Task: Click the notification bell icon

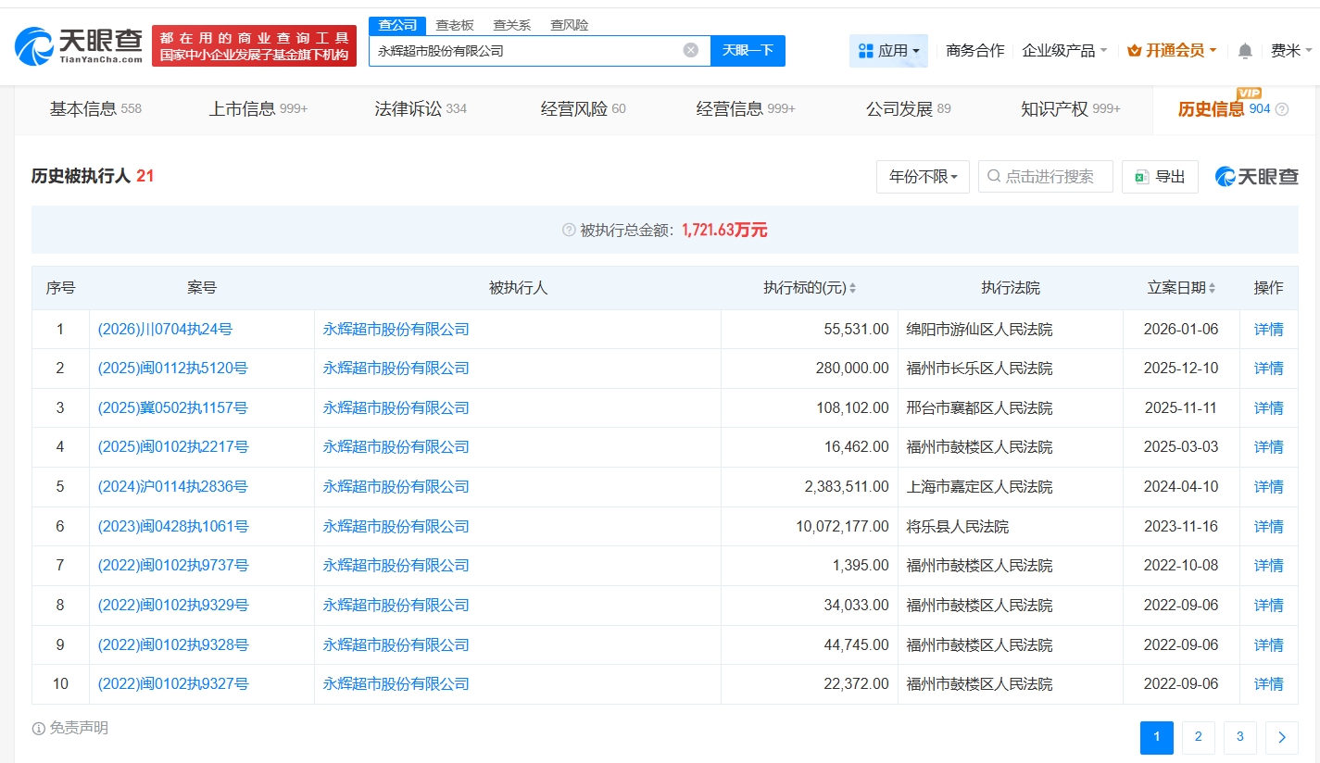Action: coord(1245,51)
